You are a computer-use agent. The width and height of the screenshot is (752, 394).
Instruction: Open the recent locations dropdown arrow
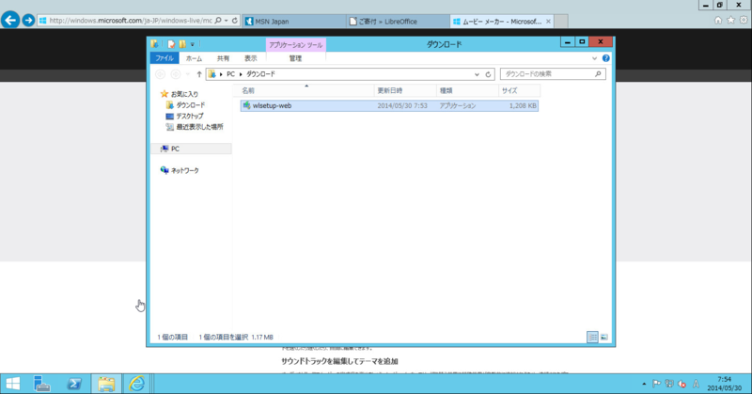click(x=187, y=74)
